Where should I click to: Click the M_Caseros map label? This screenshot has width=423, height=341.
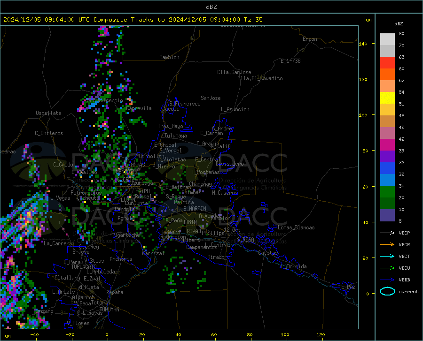225,193
